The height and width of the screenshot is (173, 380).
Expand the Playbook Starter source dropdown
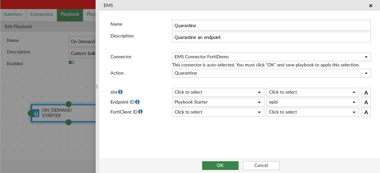coord(218,102)
